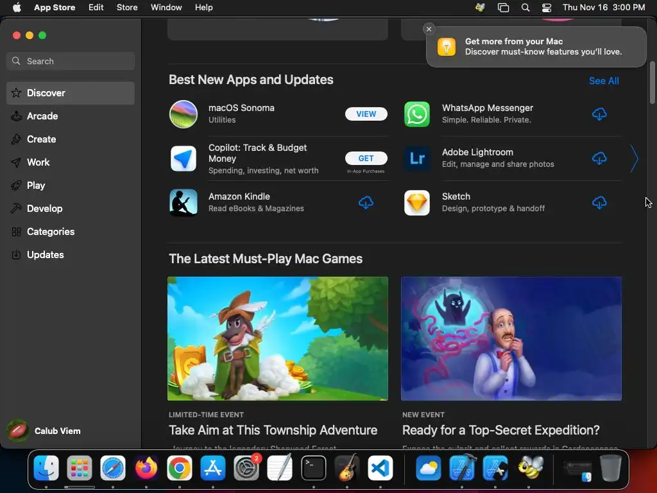Open the Adobe Lightroom app icon
Viewport: 657px width, 493px height.
(416, 159)
